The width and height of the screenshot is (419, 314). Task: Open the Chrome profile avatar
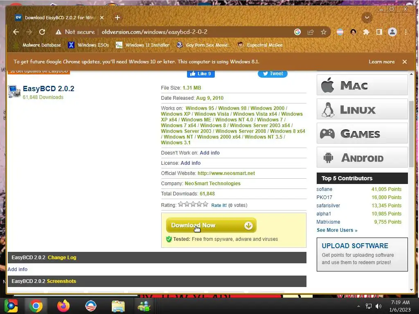coord(392,32)
